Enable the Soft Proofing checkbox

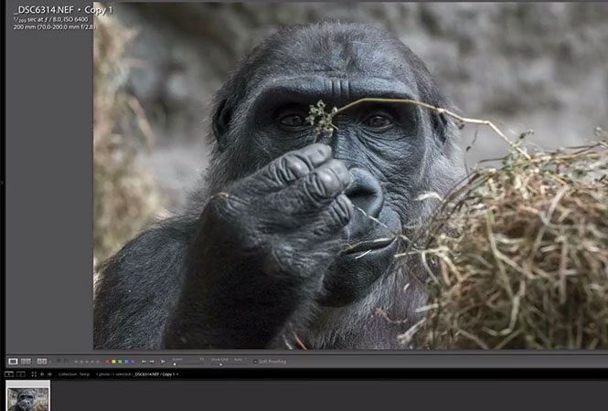255,362
